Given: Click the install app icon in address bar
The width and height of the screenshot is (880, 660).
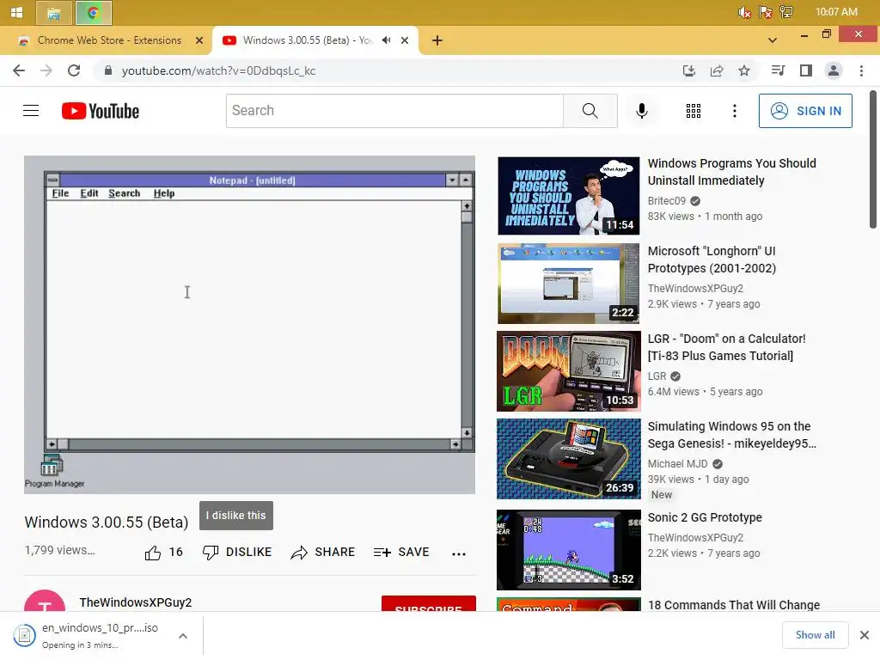Looking at the screenshot, I should click(x=688, y=70).
